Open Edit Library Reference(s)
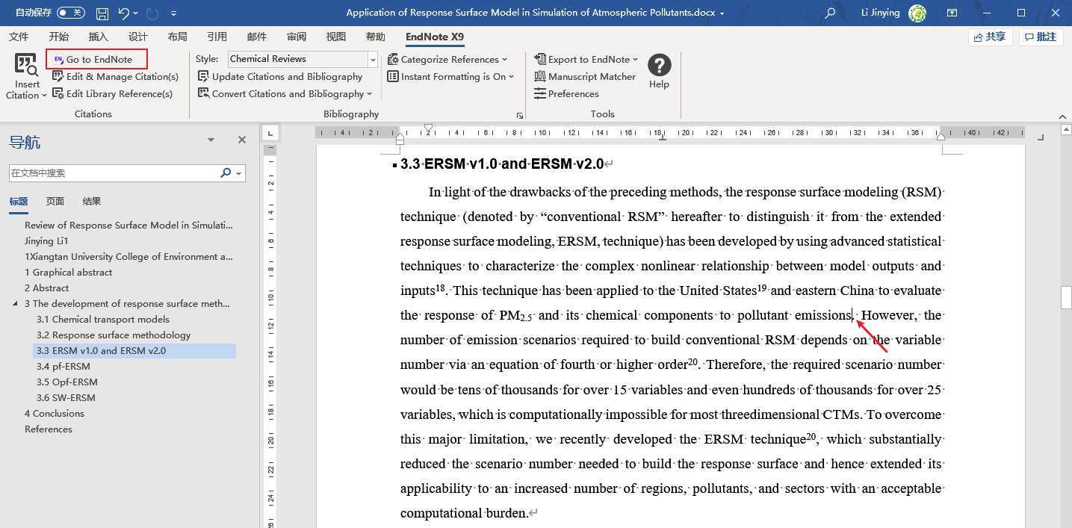Image resolution: width=1072 pixels, height=528 pixels. tap(112, 93)
